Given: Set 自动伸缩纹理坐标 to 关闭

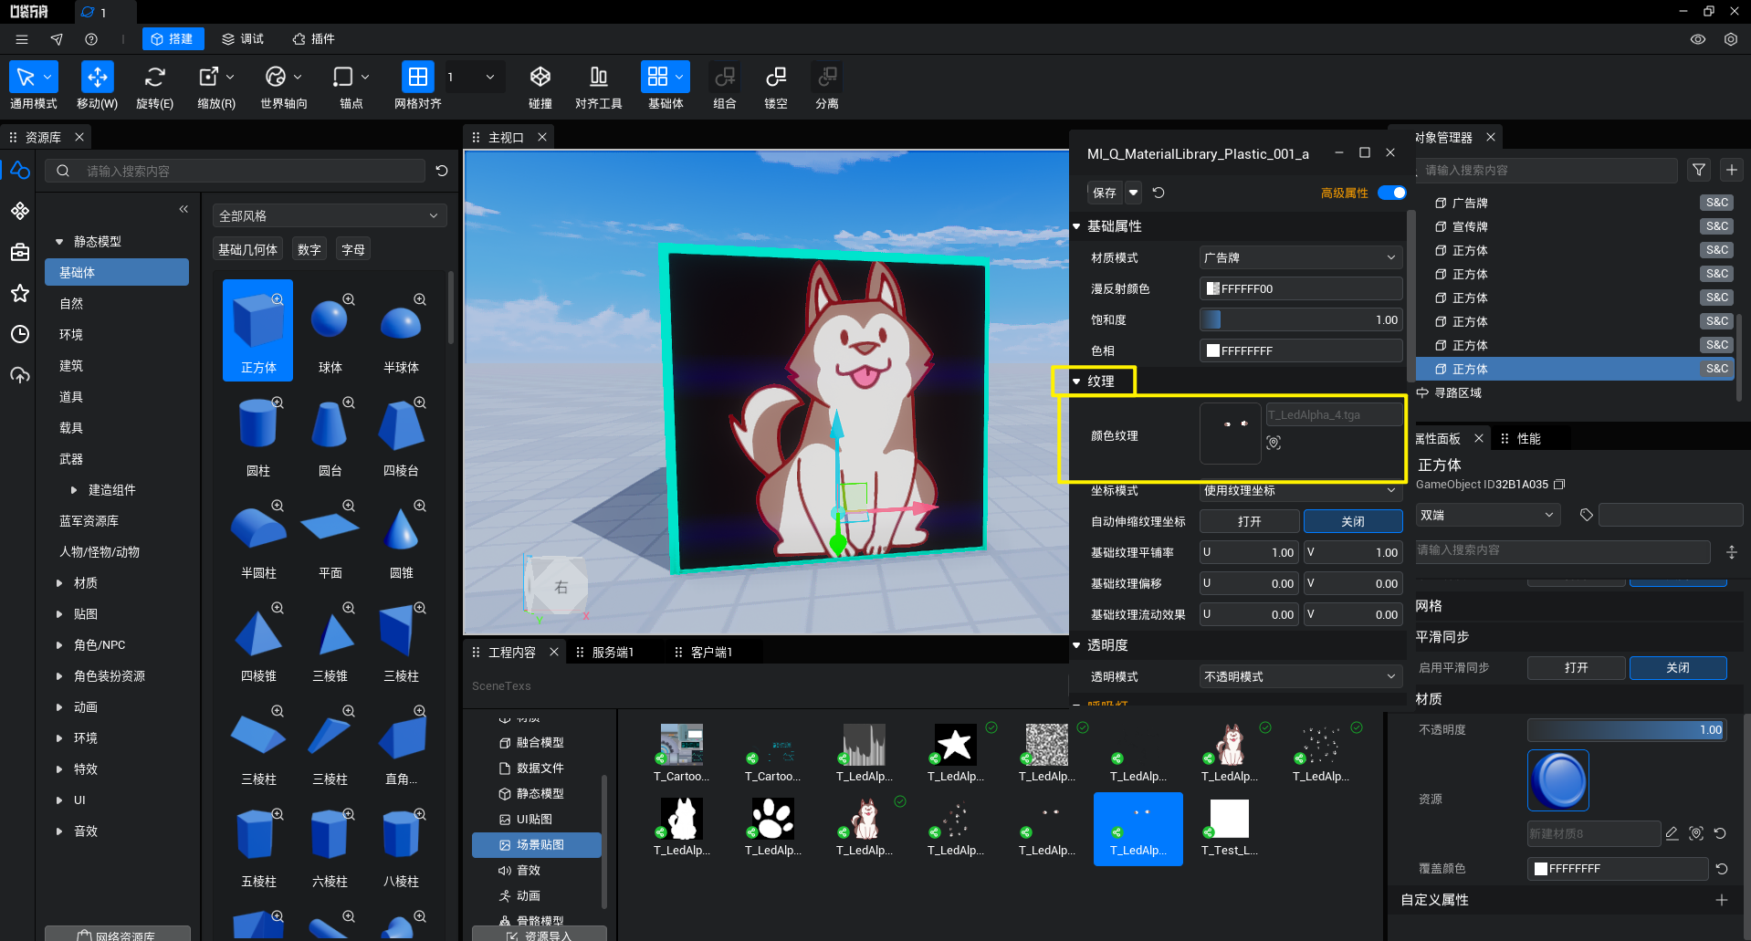Looking at the screenshot, I should [1353, 521].
